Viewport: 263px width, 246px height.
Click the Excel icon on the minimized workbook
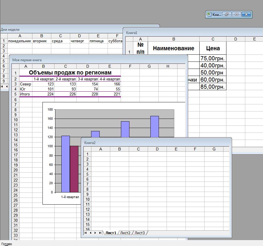[x=209, y=14]
